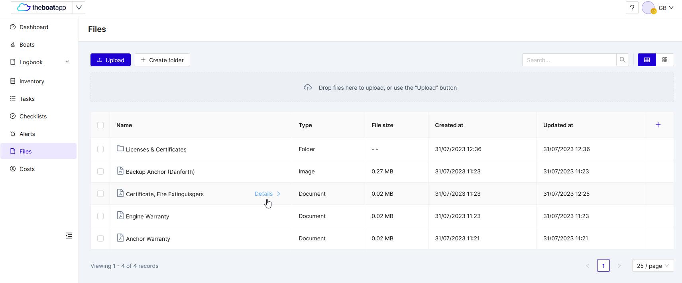
Task: Open the Engine Warranty file name
Action: tap(147, 216)
